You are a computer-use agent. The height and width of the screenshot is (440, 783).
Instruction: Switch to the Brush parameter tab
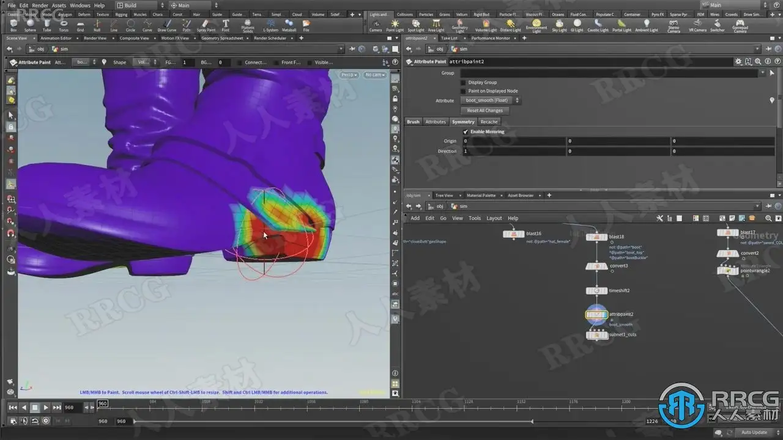pyautogui.click(x=414, y=122)
